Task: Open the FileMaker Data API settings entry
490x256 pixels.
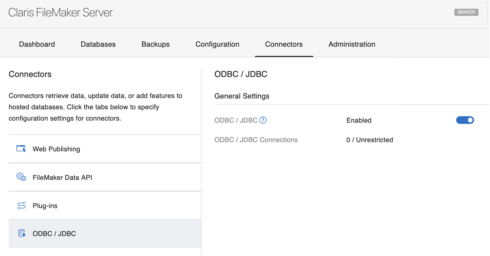Action: pyautogui.click(x=62, y=178)
